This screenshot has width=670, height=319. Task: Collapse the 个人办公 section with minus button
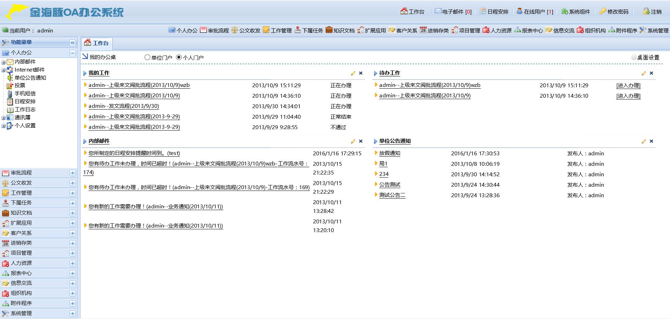click(73, 53)
